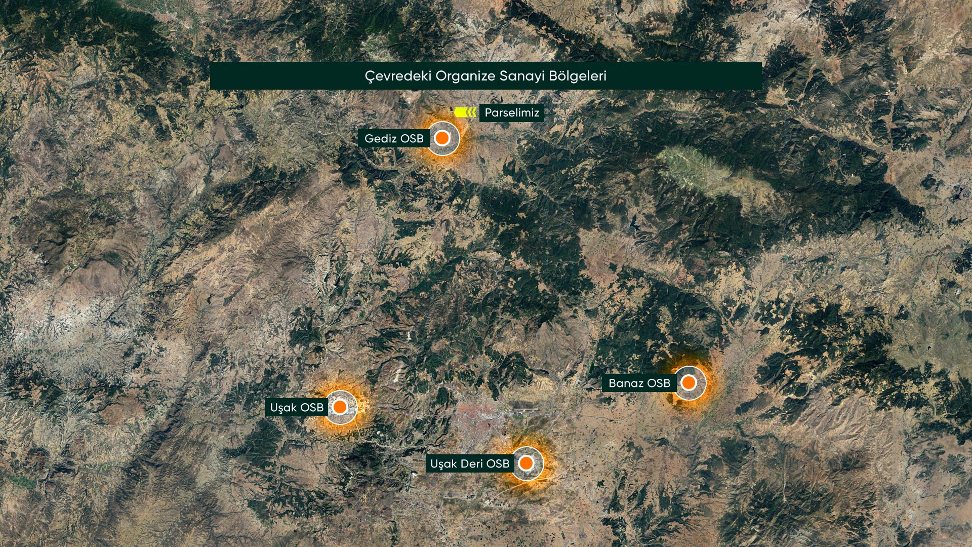This screenshot has width=972, height=547.
Task: Open the Uşak Deri OSB label
Action: click(469, 463)
